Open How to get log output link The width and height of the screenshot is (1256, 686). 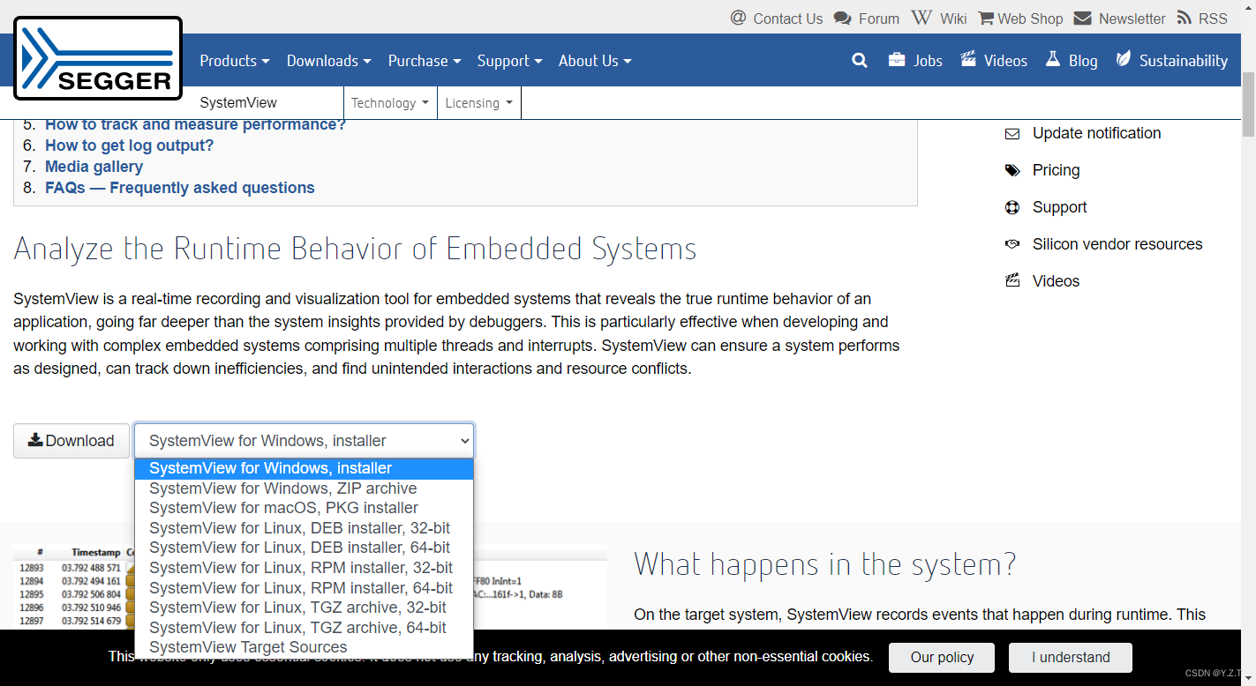pyautogui.click(x=129, y=145)
